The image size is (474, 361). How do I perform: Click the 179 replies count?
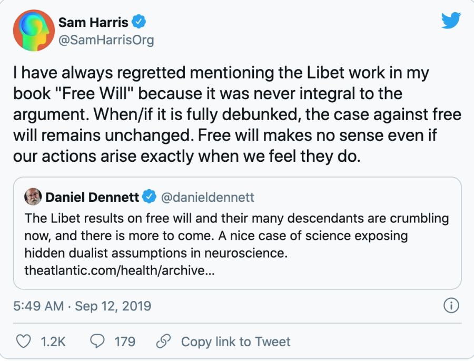pyautogui.click(x=125, y=342)
